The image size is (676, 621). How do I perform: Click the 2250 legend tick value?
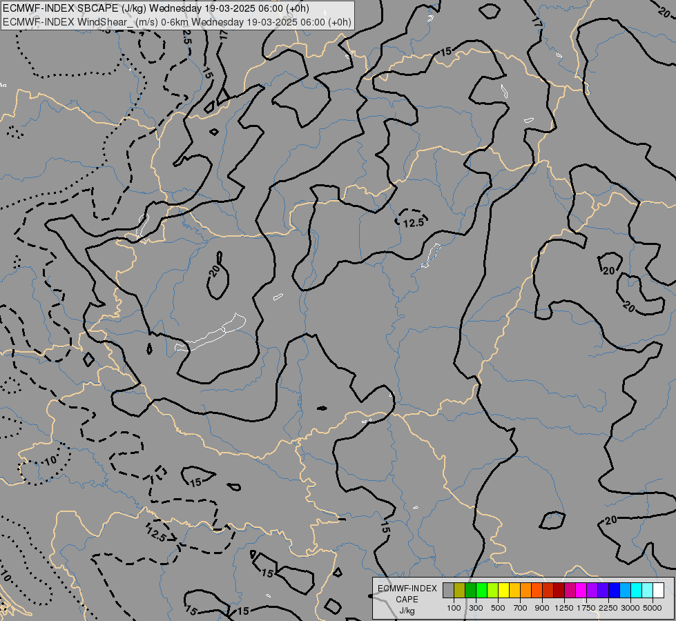608,608
